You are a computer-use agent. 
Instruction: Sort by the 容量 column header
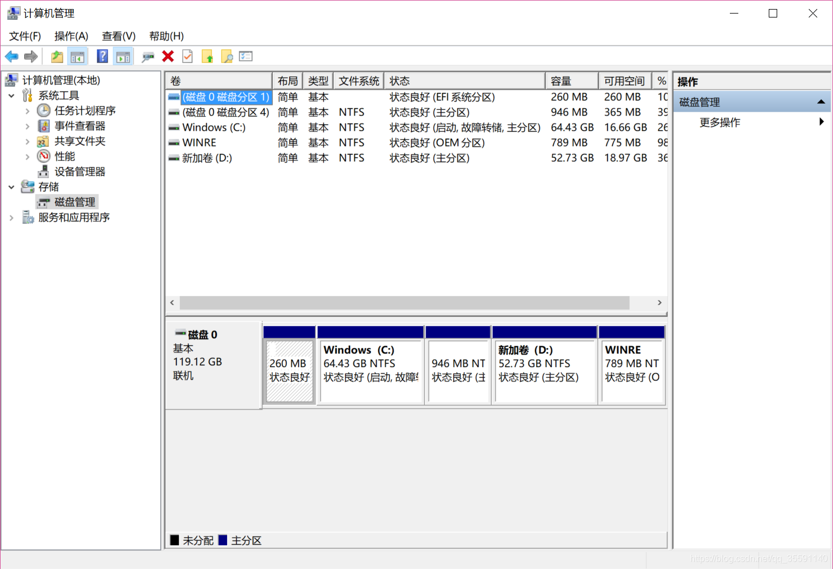click(x=571, y=81)
